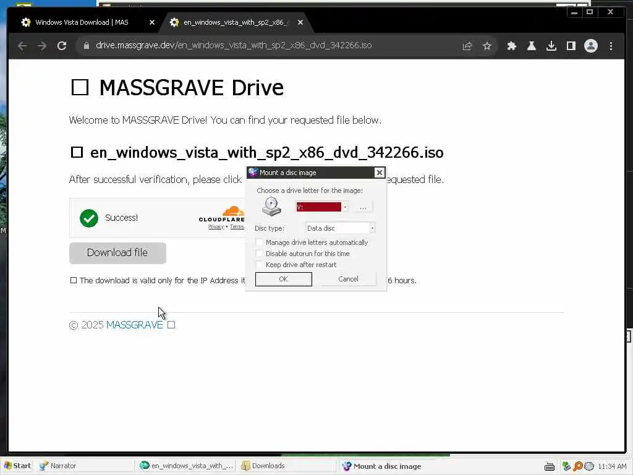
Task: Click the virtual drive disc icon
Action: [x=271, y=207]
